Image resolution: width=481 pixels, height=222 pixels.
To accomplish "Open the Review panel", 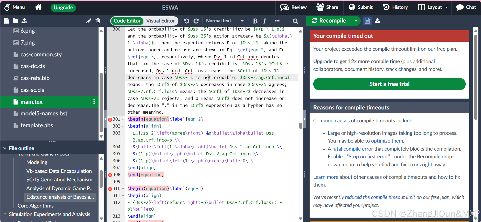I will tap(293, 7).
